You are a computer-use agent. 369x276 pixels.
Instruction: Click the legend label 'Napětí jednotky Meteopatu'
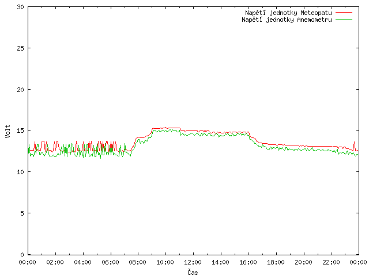pos(288,13)
